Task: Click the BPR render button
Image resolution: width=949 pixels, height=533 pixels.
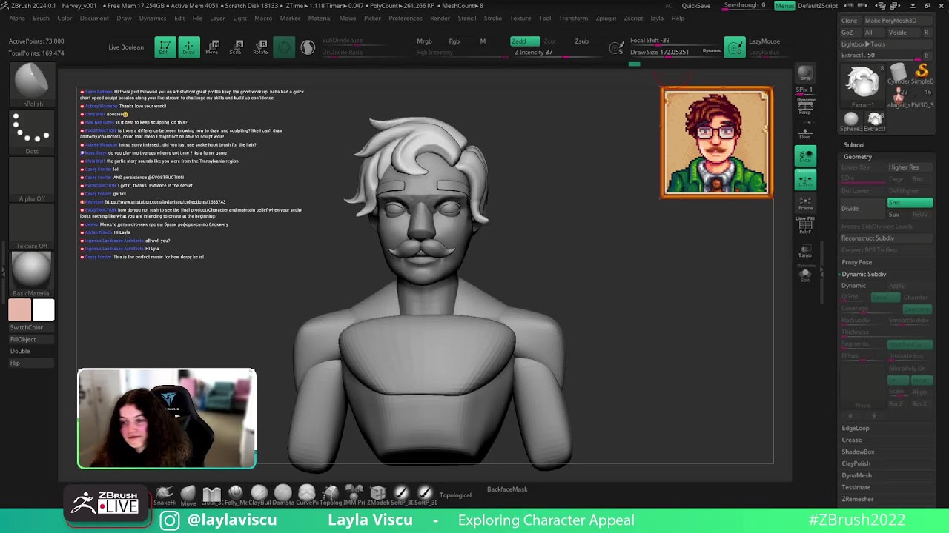Action: point(805,74)
